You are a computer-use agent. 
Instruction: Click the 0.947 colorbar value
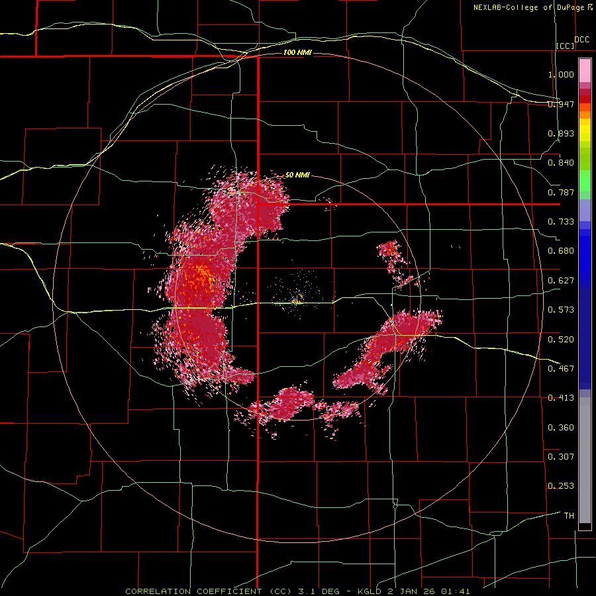(x=561, y=104)
